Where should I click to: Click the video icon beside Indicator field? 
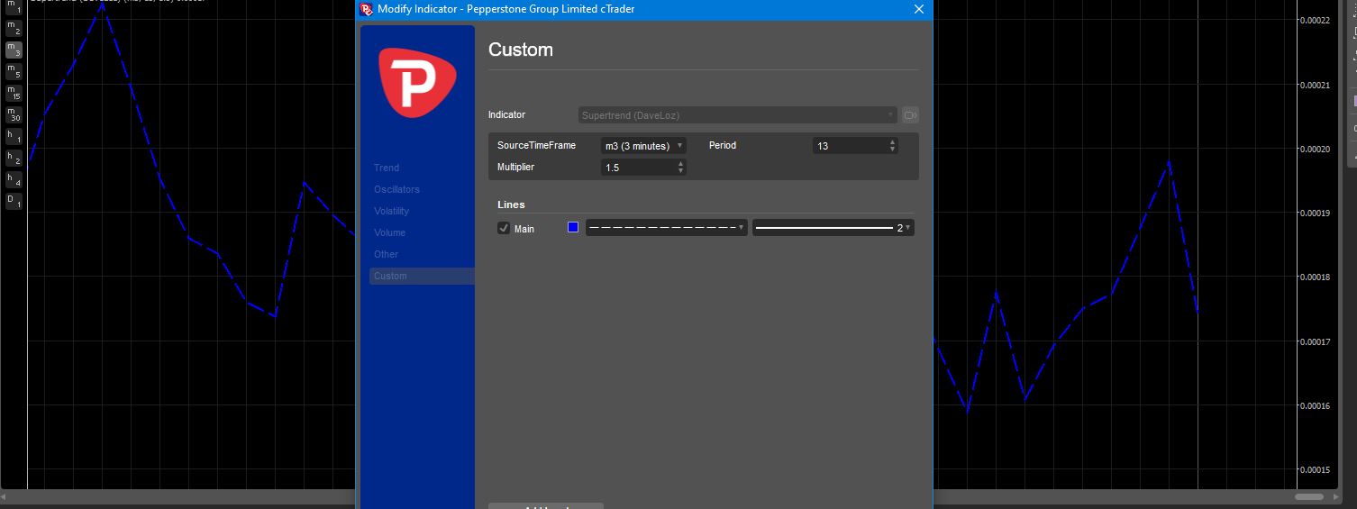click(x=910, y=115)
